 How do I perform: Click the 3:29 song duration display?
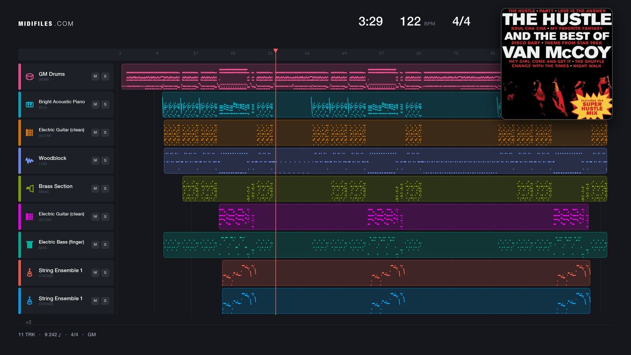point(371,21)
